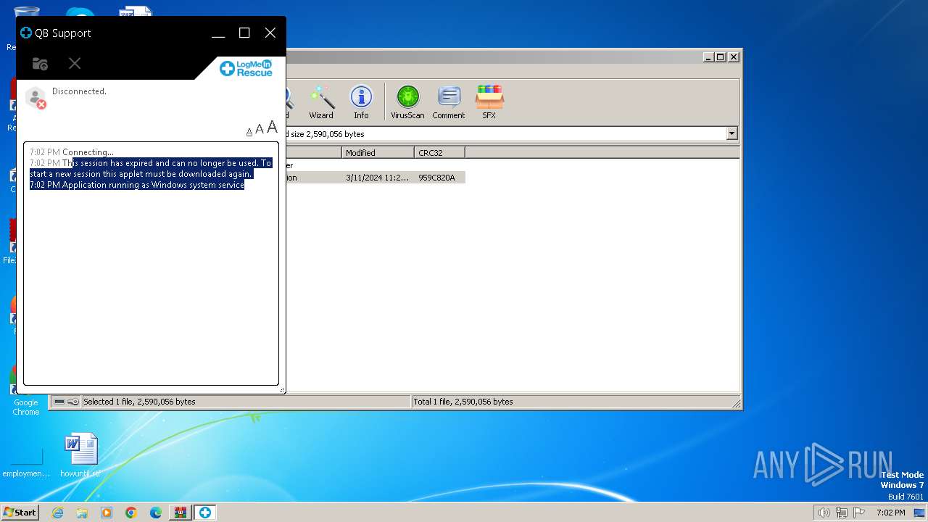Open the WinRAR Comment tool
Screen dimensions: 928x522
(x=449, y=102)
